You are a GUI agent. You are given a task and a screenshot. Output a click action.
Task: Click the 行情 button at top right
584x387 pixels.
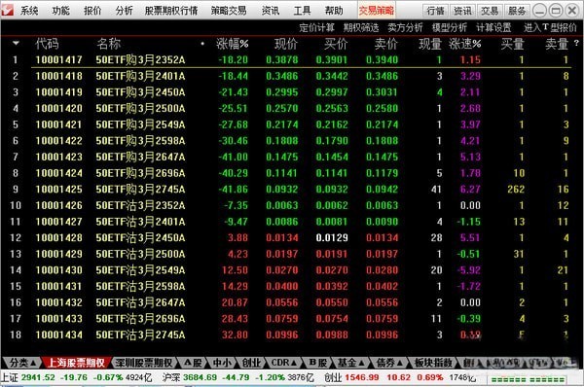click(435, 11)
